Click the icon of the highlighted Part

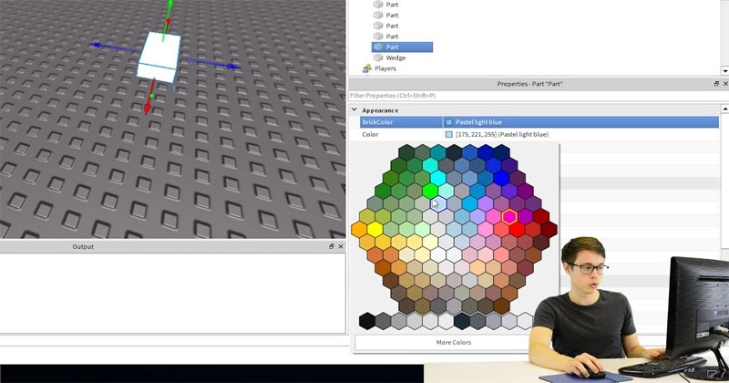point(377,47)
